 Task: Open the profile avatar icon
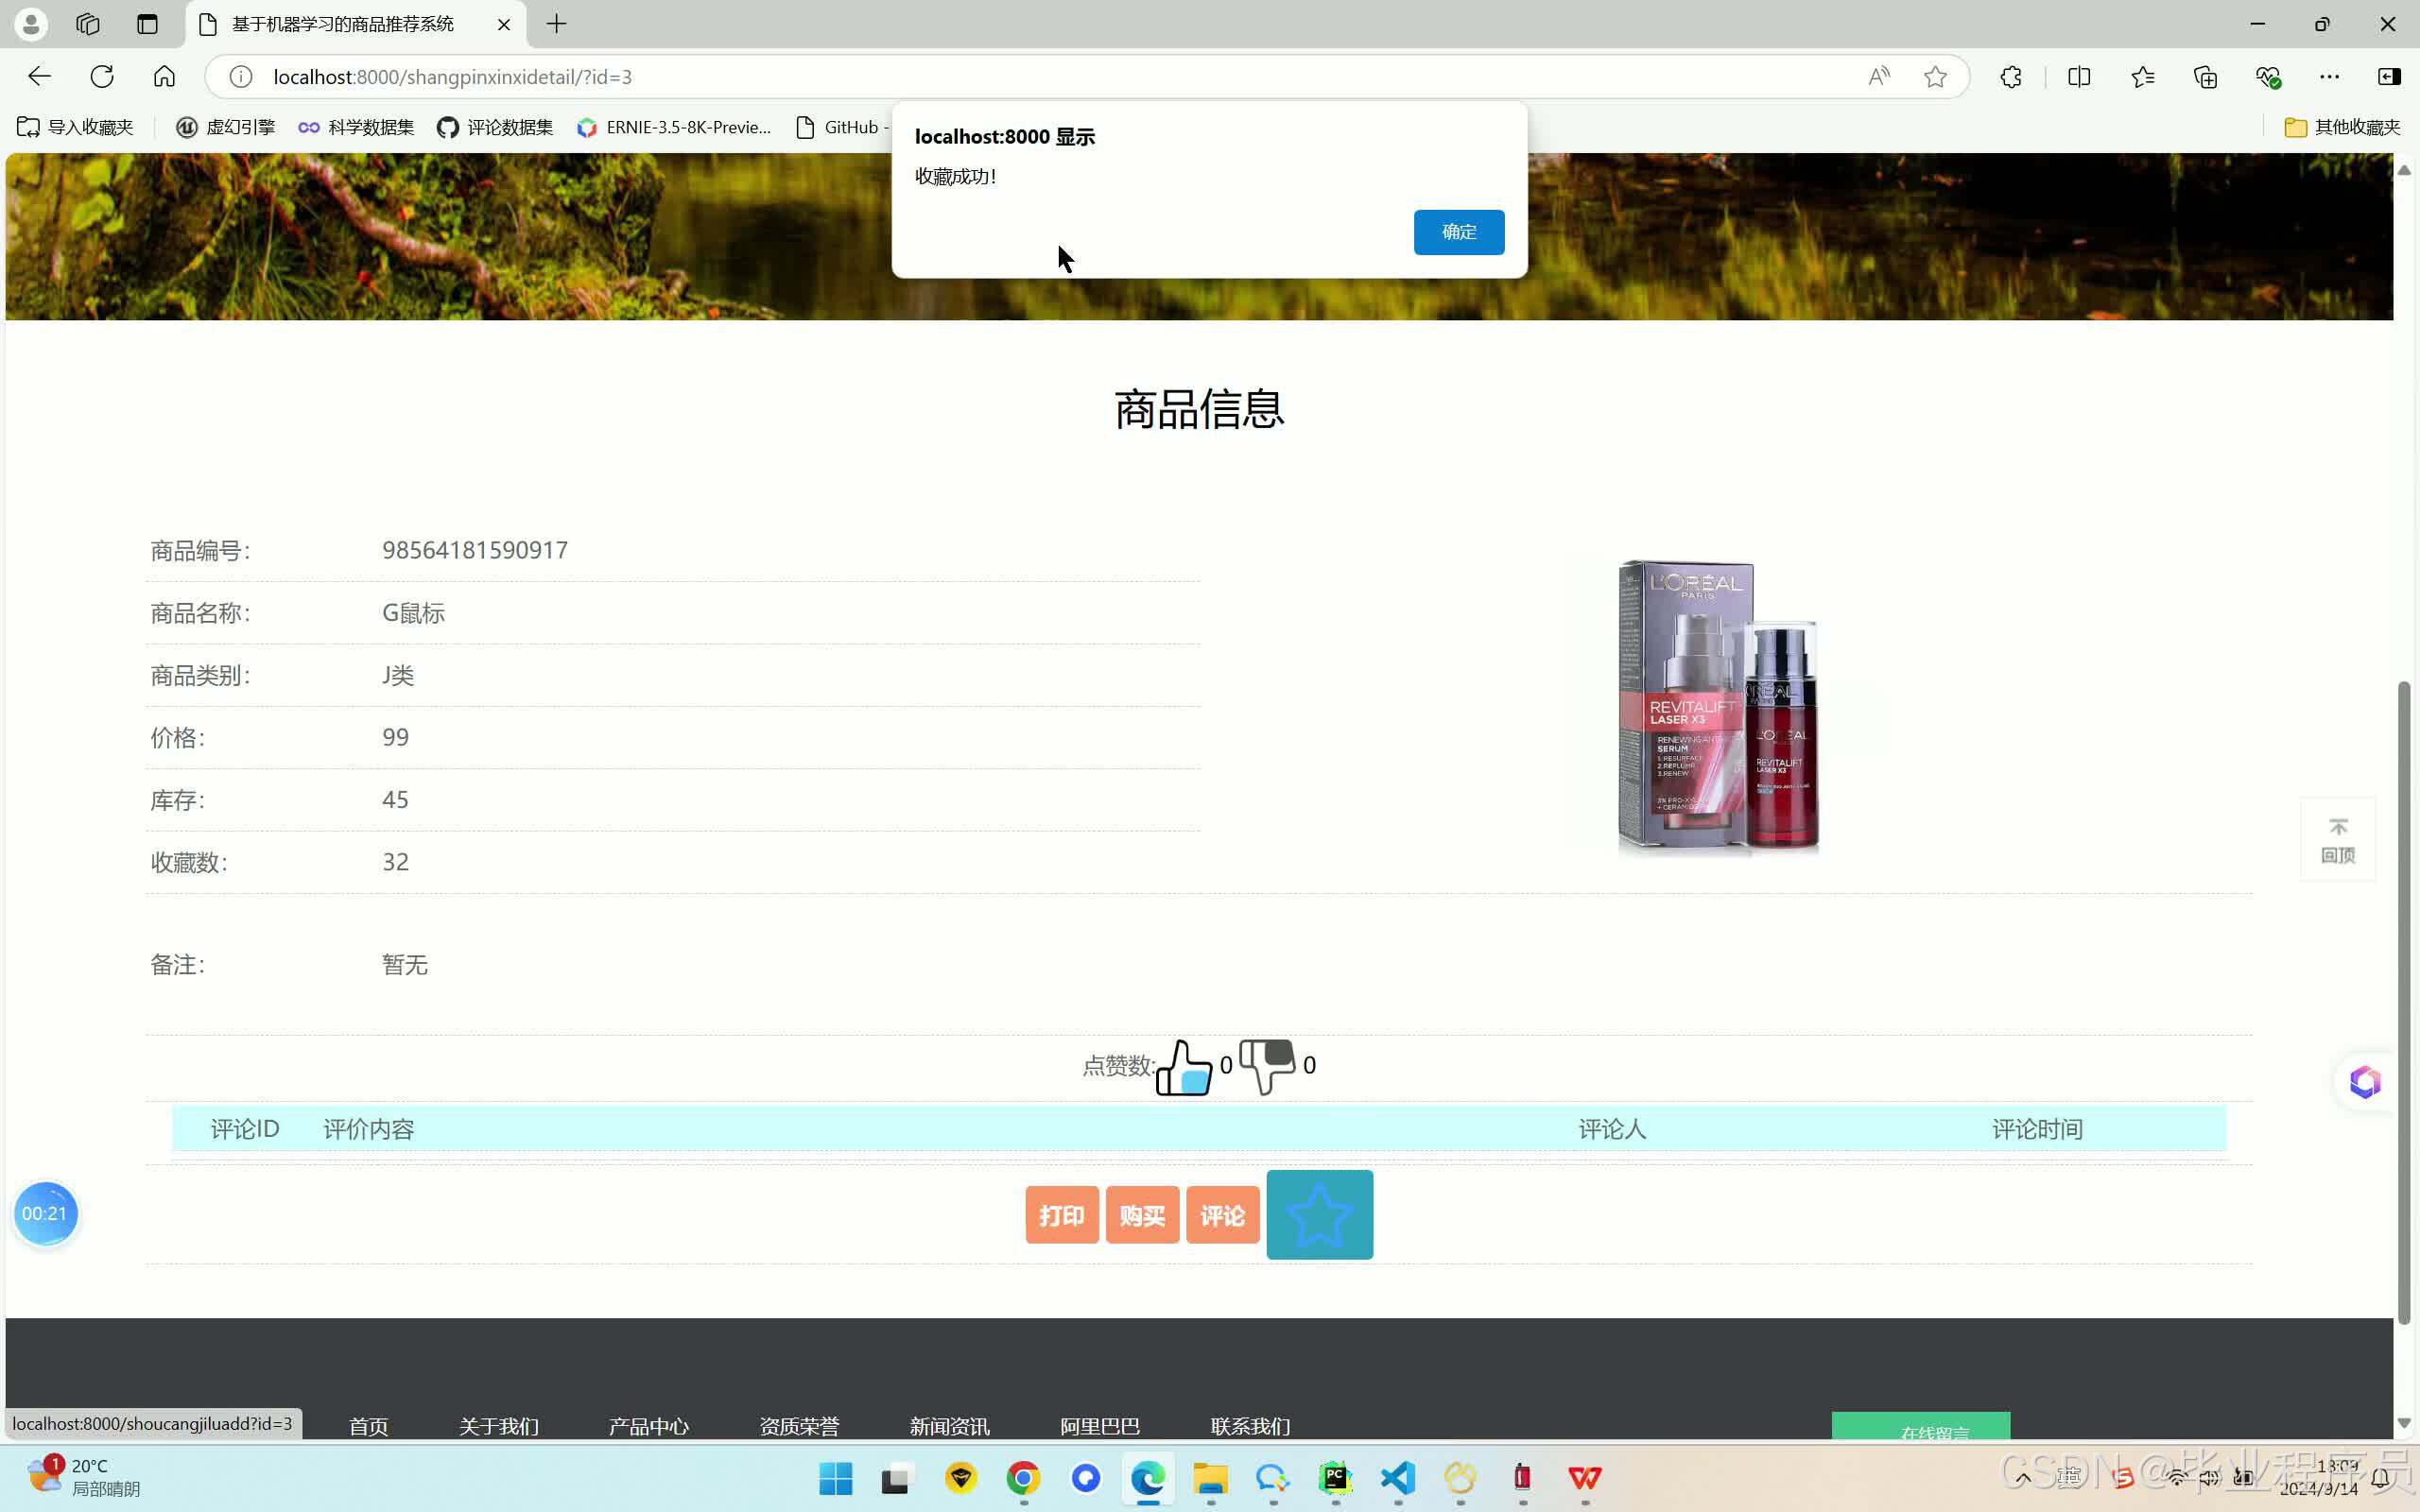point(31,24)
